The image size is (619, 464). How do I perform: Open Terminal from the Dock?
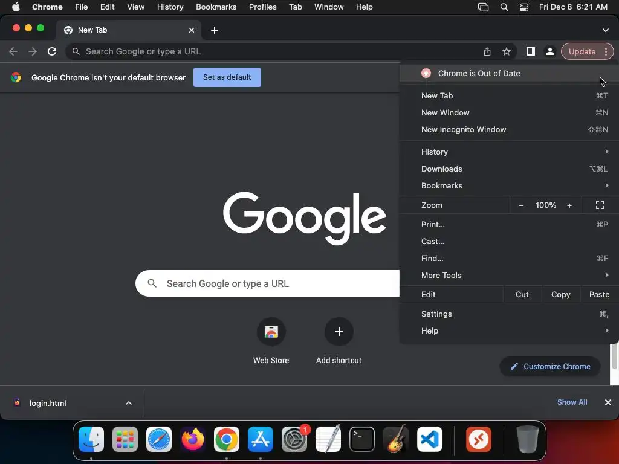point(362,439)
